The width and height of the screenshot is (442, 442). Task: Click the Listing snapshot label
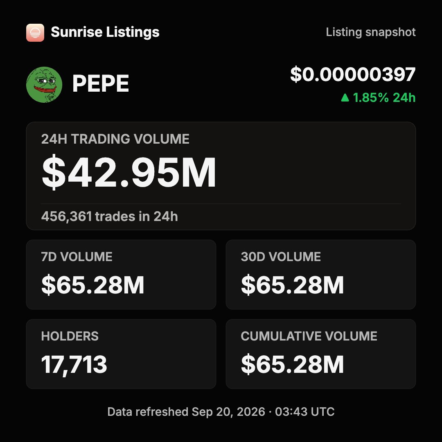(x=371, y=32)
